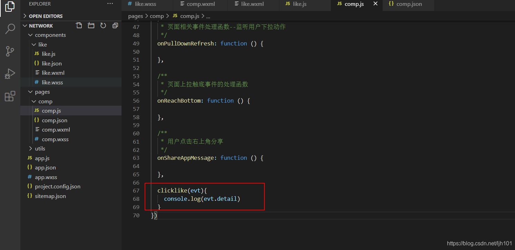
Task: Open Explorer more actions ellipsis menu
Action: point(110,4)
